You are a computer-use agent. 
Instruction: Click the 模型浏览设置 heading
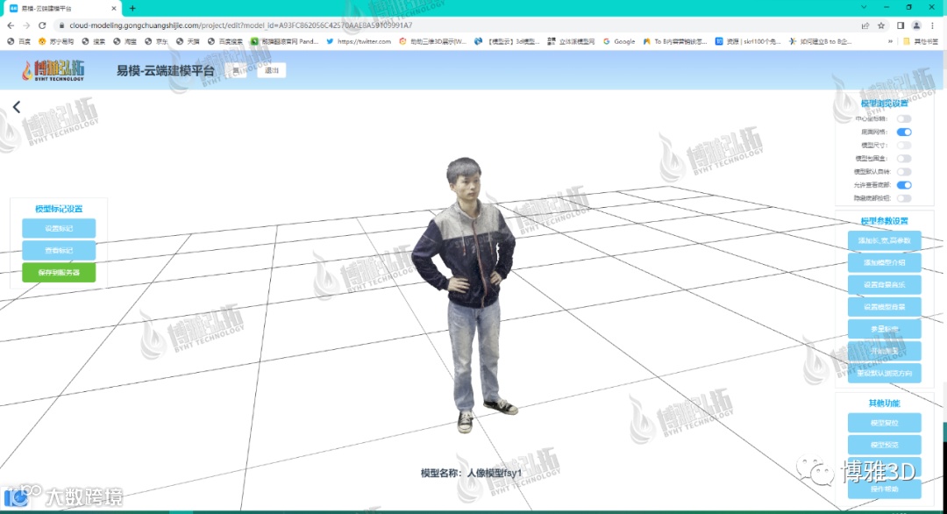pos(884,104)
